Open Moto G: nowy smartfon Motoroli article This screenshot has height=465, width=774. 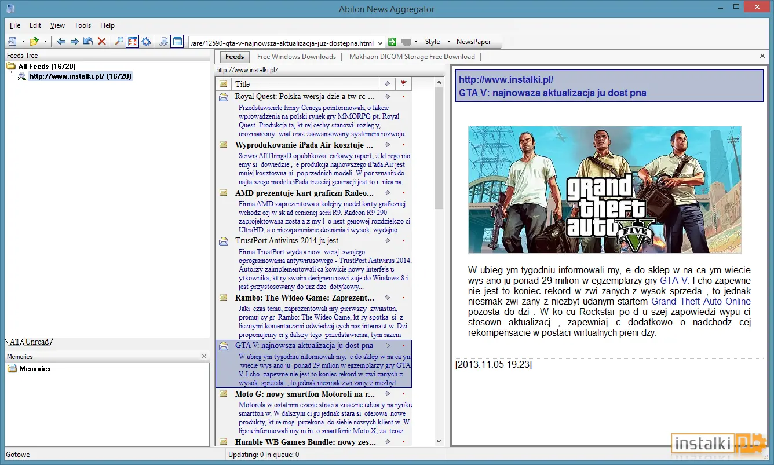304,394
